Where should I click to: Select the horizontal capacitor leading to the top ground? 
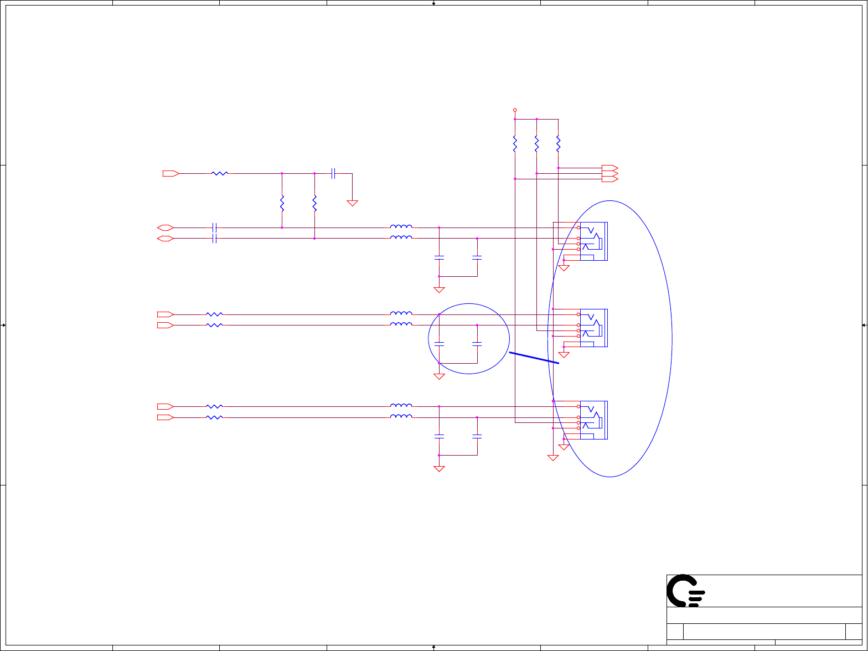[333, 173]
